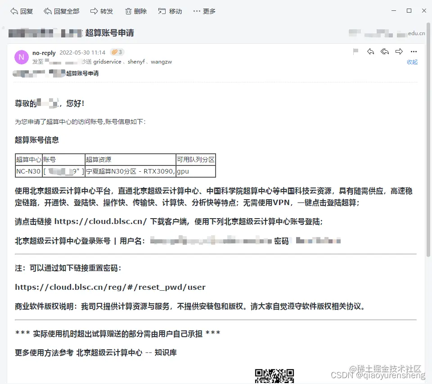432x384 pixels.
Task: Click the QR code image at bottom
Action: pos(274,376)
